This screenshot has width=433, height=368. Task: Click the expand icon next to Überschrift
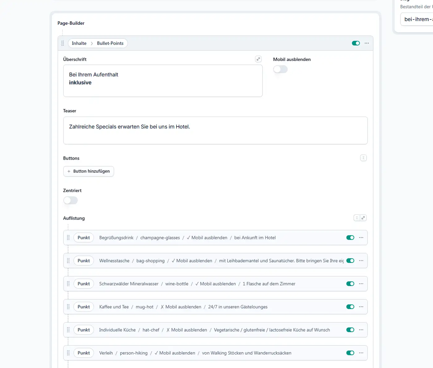click(x=258, y=59)
